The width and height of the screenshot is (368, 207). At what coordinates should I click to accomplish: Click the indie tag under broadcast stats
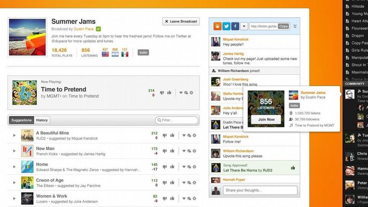click(143, 52)
